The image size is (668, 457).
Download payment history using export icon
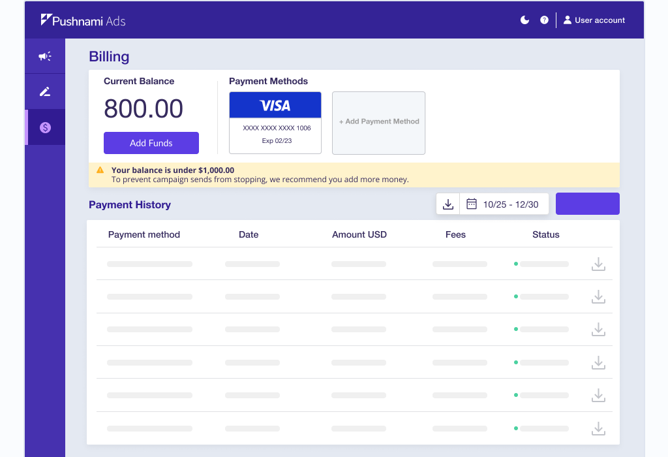448,204
